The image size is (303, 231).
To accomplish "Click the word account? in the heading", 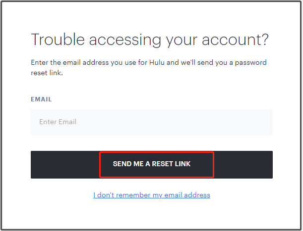I will (x=235, y=40).
